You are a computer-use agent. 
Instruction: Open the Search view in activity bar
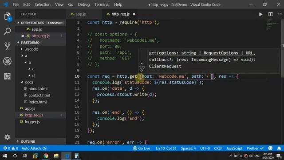[7, 31]
